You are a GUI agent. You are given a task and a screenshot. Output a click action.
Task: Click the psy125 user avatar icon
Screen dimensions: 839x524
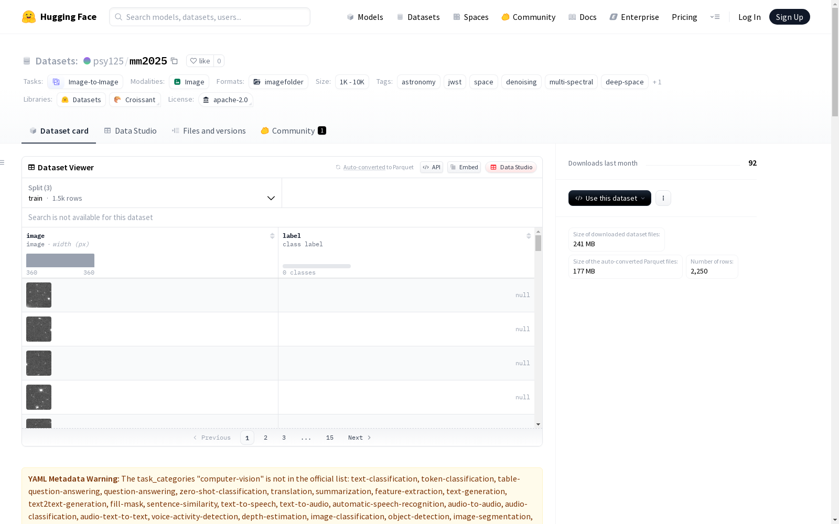click(x=87, y=61)
